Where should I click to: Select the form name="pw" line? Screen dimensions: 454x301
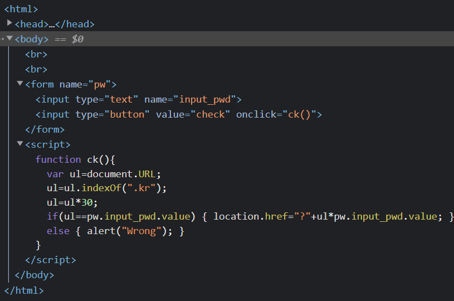(x=71, y=85)
